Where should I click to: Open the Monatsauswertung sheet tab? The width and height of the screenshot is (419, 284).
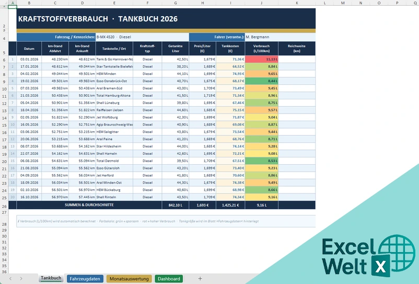[x=129, y=279]
